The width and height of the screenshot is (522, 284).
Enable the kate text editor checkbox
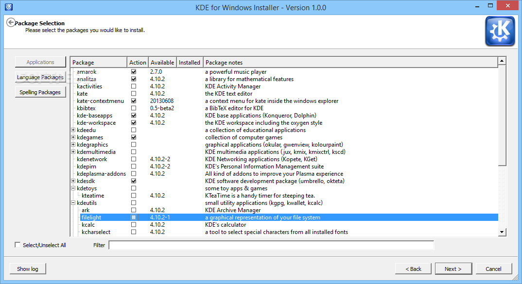click(134, 93)
